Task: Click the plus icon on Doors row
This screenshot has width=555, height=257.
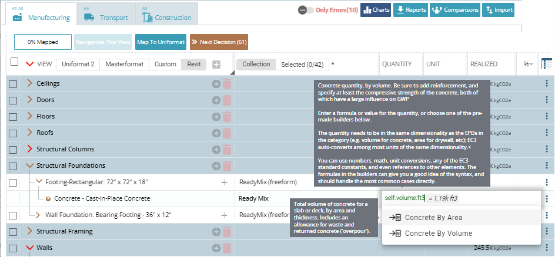Action: coord(216,100)
